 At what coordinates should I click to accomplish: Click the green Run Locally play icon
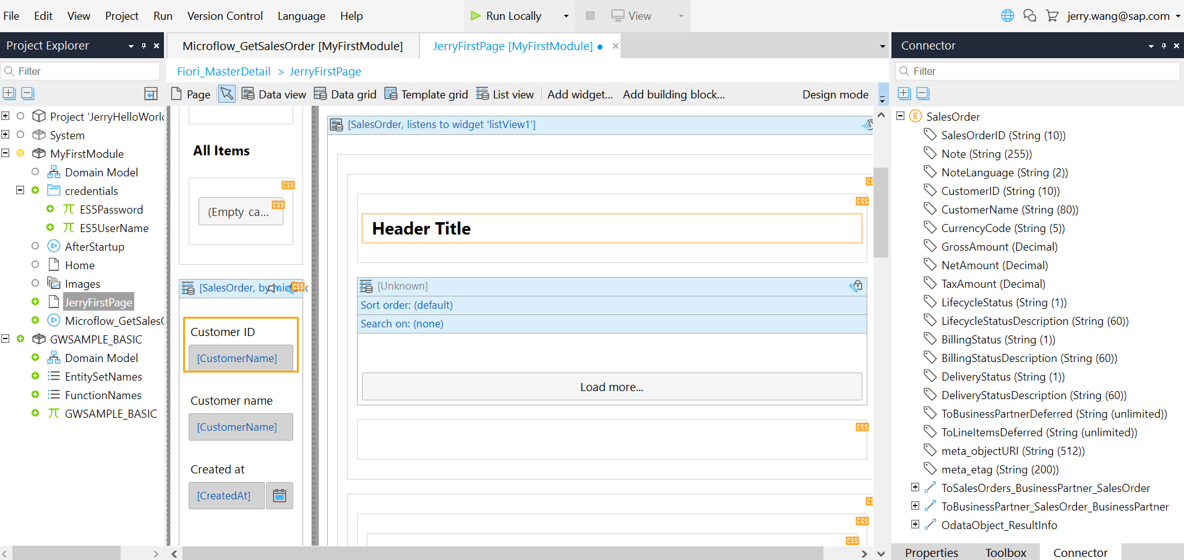476,16
